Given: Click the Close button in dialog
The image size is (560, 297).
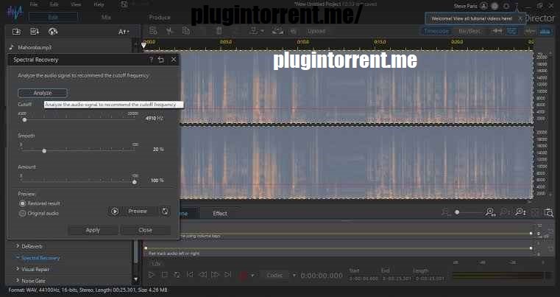Looking at the screenshot, I should 146,230.
